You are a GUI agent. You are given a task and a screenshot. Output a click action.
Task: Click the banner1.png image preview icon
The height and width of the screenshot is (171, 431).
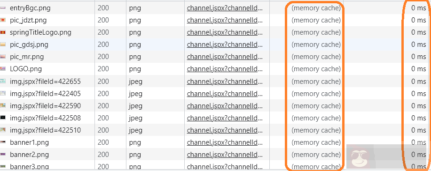[3, 142]
